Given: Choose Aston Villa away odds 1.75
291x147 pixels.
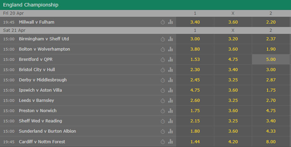Looking at the screenshot, I should (x=271, y=90).
